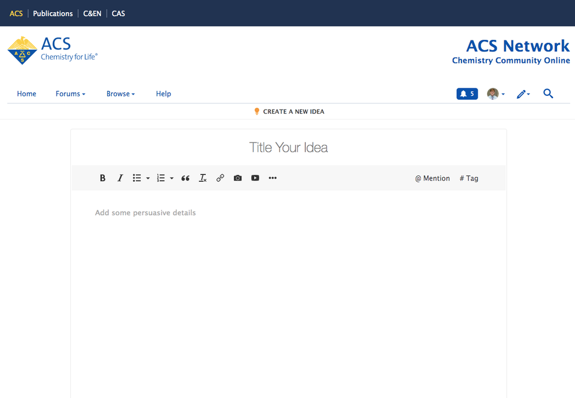Image resolution: width=575 pixels, height=398 pixels.
Task: Insert a video using the play icon
Action: point(255,178)
